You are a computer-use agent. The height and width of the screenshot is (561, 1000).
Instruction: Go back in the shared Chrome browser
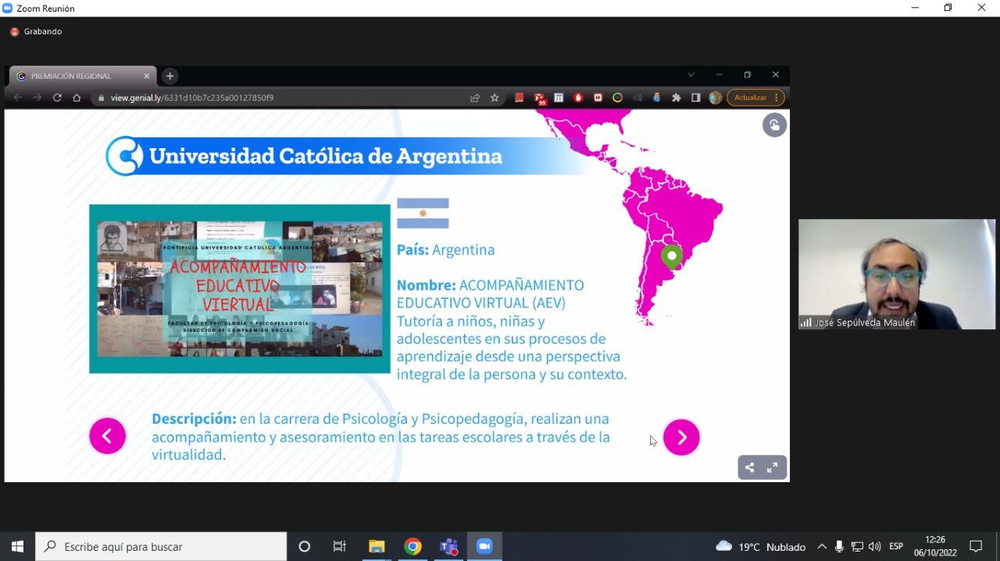click(18, 98)
